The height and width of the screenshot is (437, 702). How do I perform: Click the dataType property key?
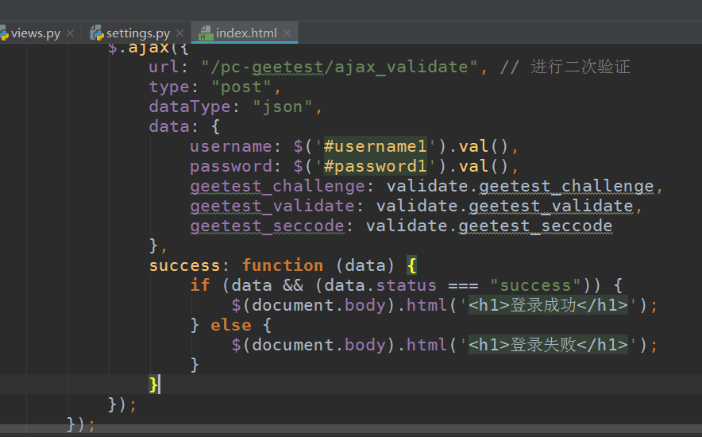190,107
